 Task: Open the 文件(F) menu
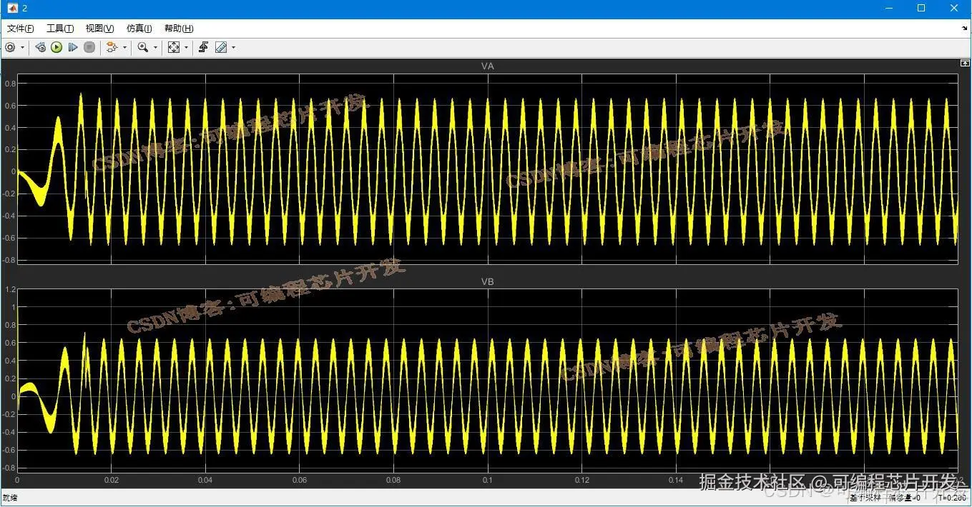click(21, 29)
